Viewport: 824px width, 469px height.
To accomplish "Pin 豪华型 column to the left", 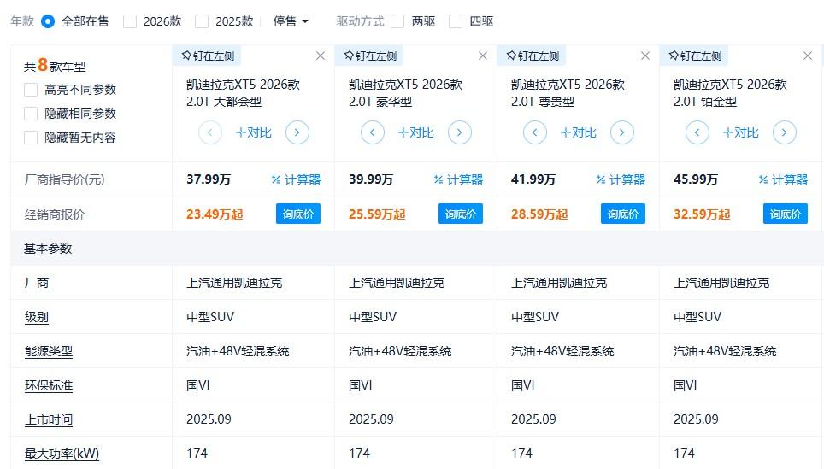I will coord(370,56).
